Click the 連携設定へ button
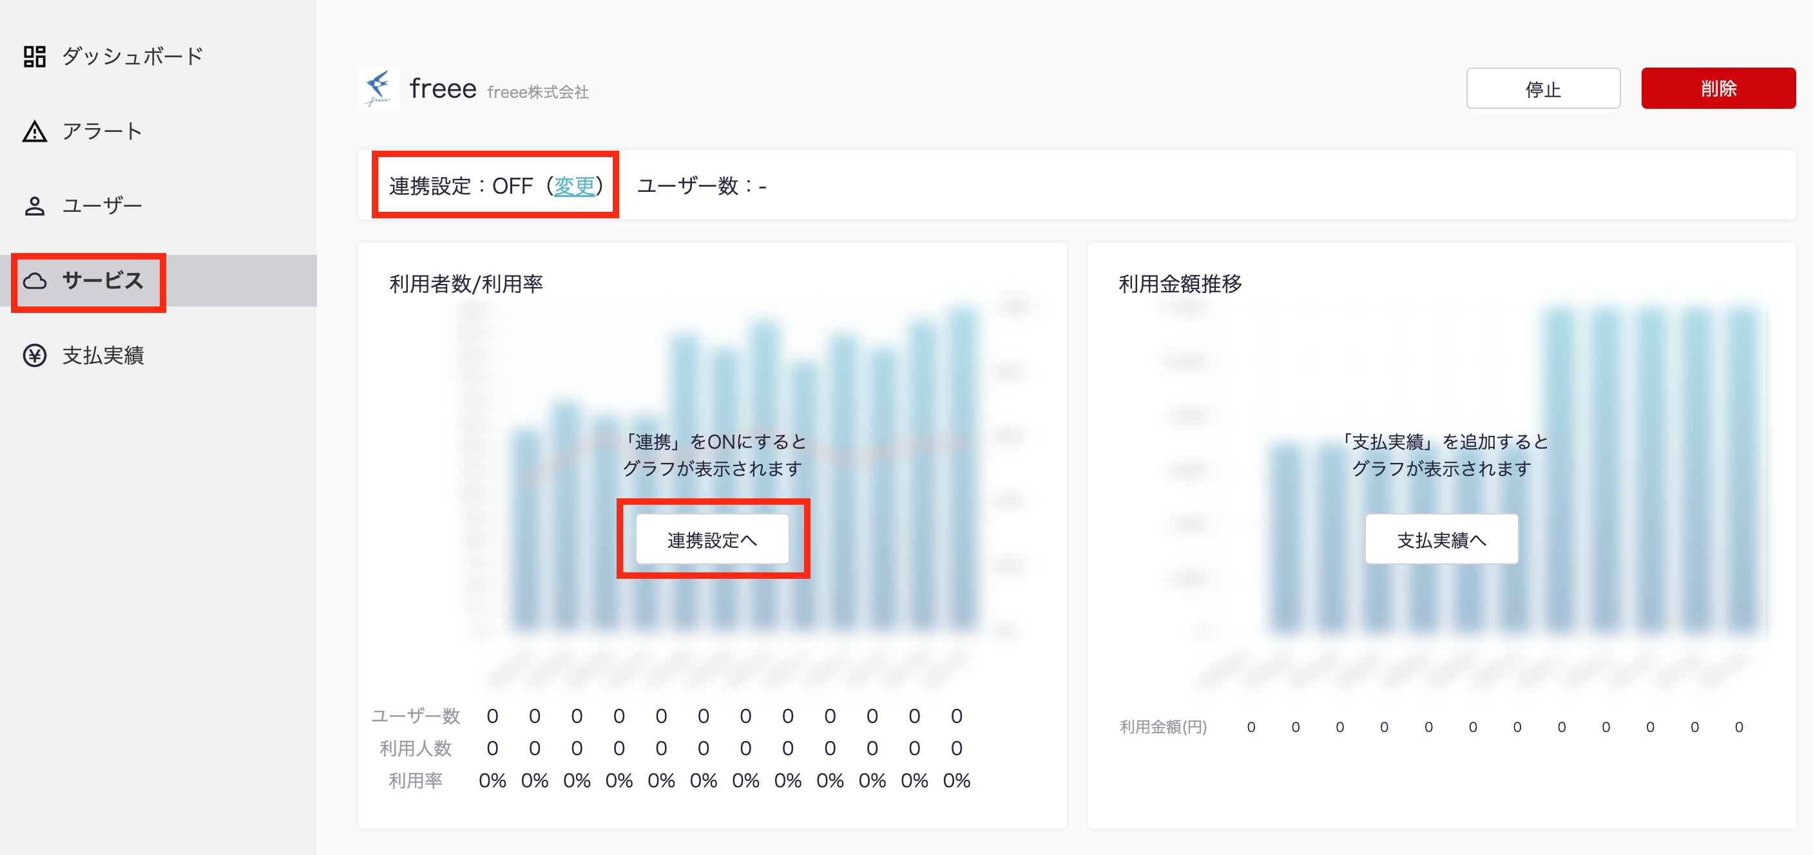This screenshot has height=855, width=1813. (713, 540)
